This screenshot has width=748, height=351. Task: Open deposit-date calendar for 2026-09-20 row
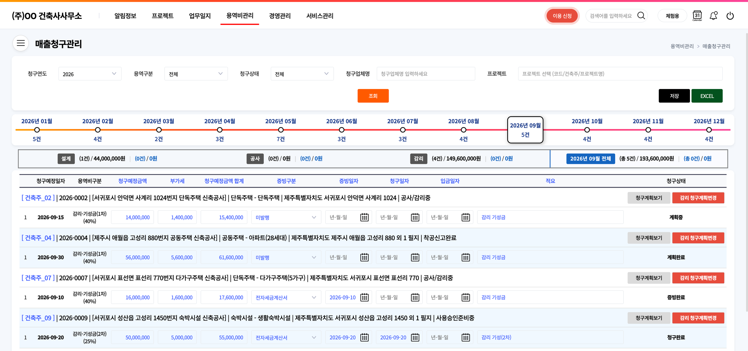pyautogui.click(x=466, y=338)
